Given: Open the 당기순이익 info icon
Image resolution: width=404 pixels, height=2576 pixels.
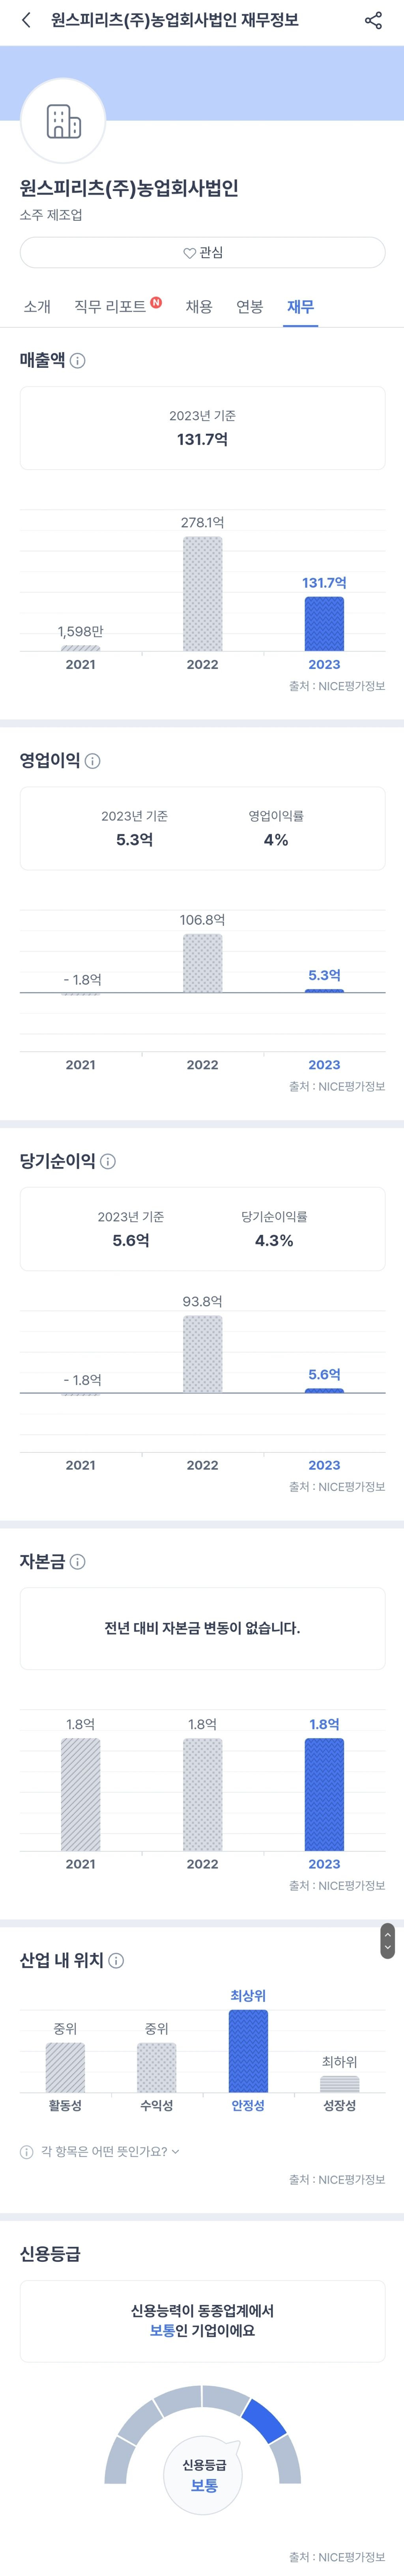Looking at the screenshot, I should pos(108,1161).
